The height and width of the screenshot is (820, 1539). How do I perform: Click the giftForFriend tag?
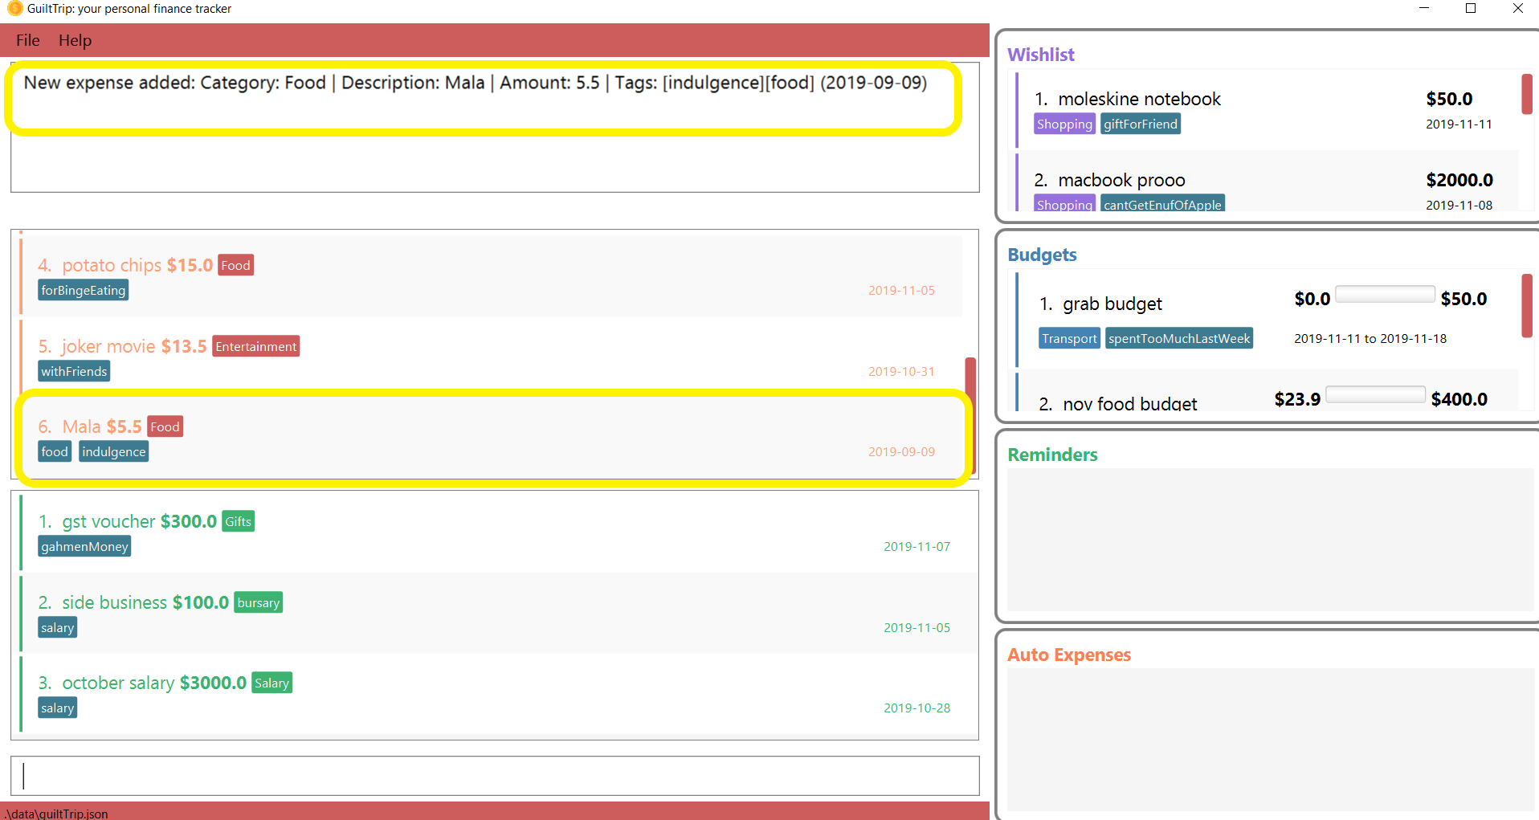[1141, 124]
